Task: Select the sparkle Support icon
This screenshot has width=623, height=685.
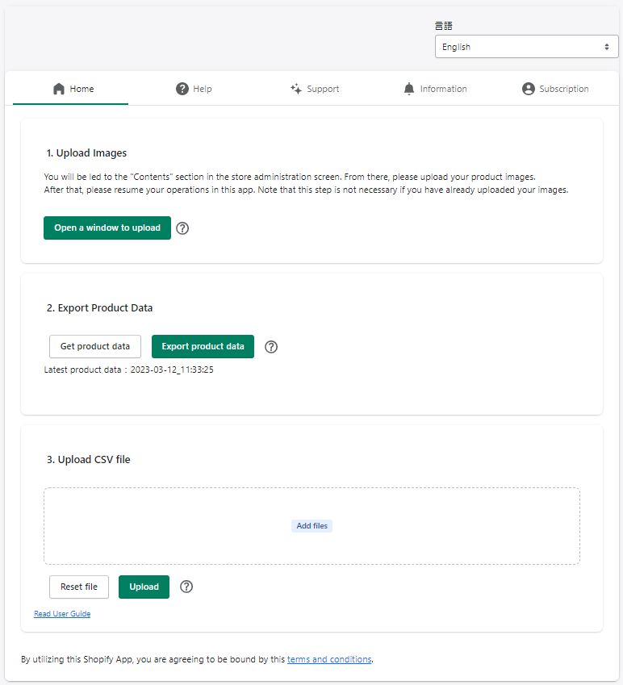Action: [x=295, y=89]
